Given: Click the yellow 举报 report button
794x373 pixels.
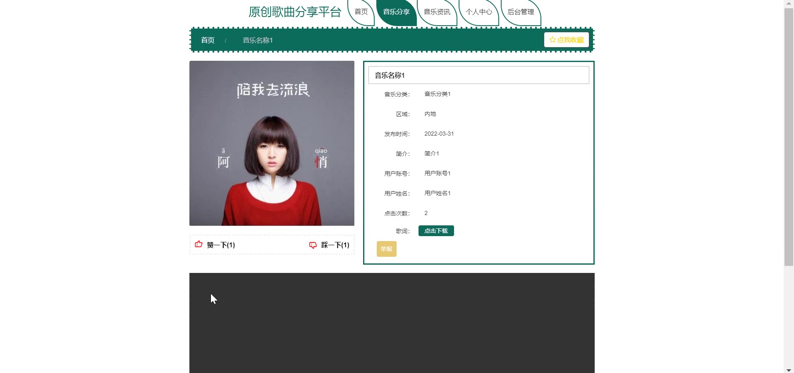Looking at the screenshot, I should point(386,249).
